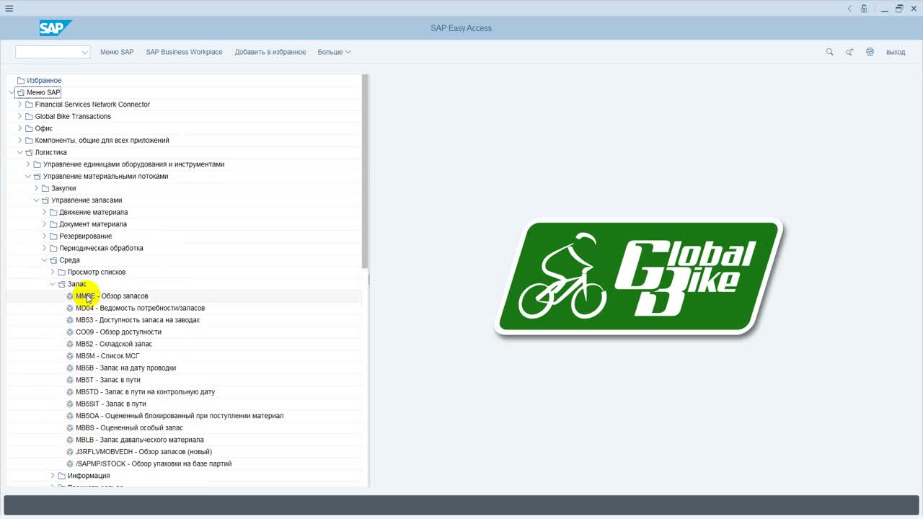Screen dimensions: 923x519
Task: Select the Избранное folder label
Action: [x=44, y=81]
